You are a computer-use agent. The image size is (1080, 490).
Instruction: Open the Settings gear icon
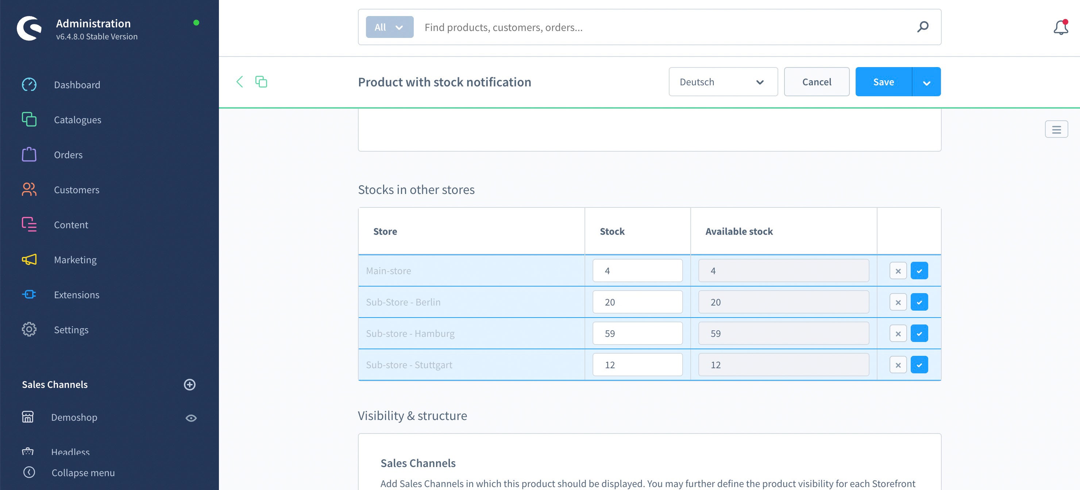29,330
